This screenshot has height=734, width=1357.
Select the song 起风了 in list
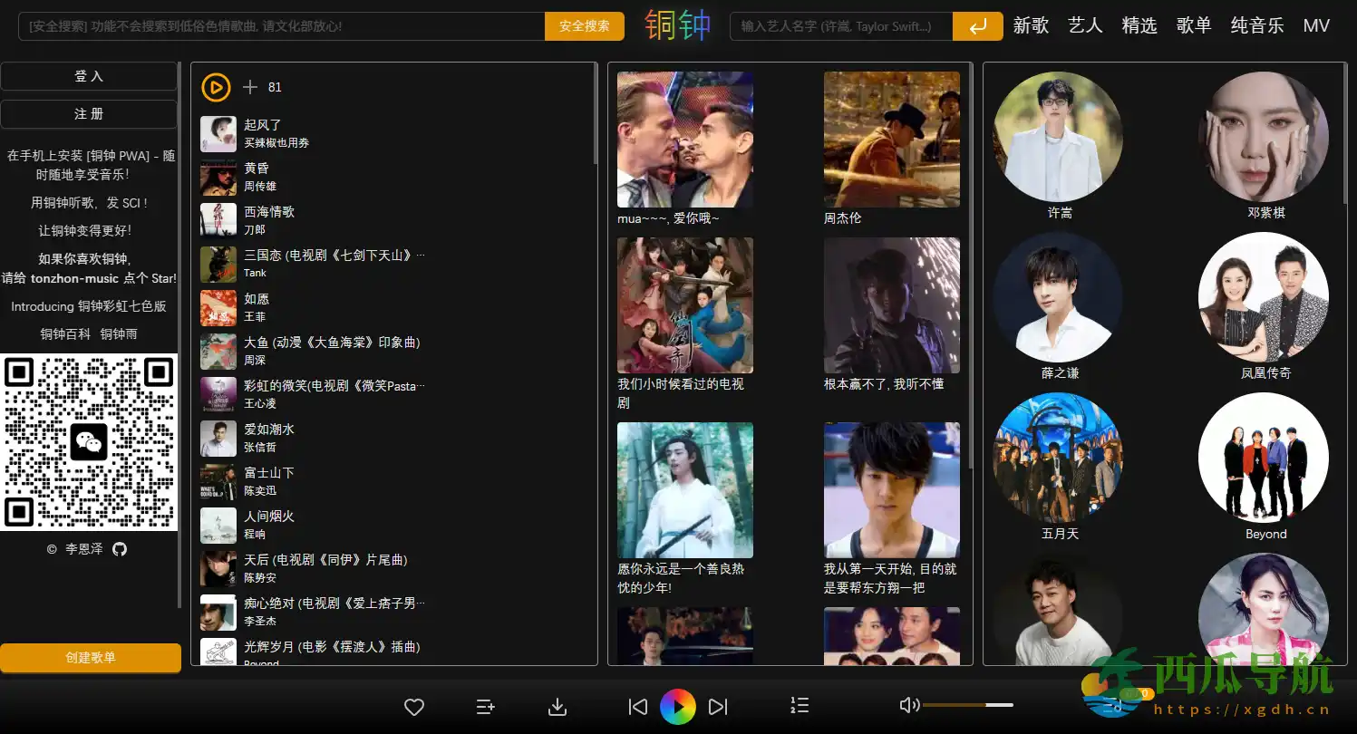point(263,125)
